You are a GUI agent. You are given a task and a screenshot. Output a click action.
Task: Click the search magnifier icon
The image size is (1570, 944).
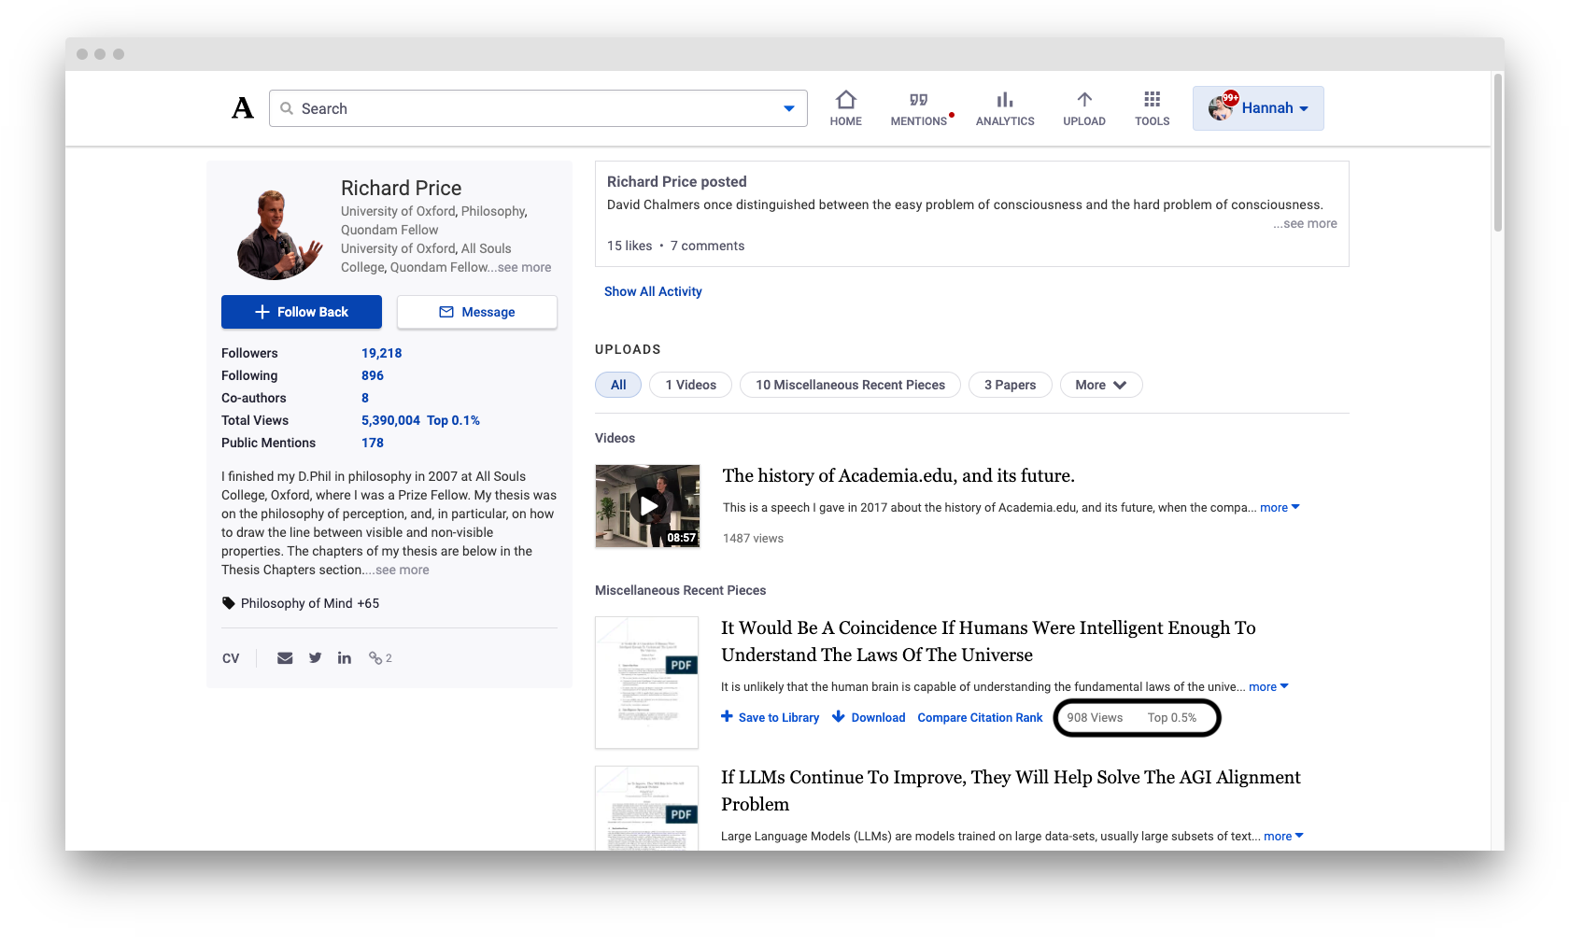(287, 108)
